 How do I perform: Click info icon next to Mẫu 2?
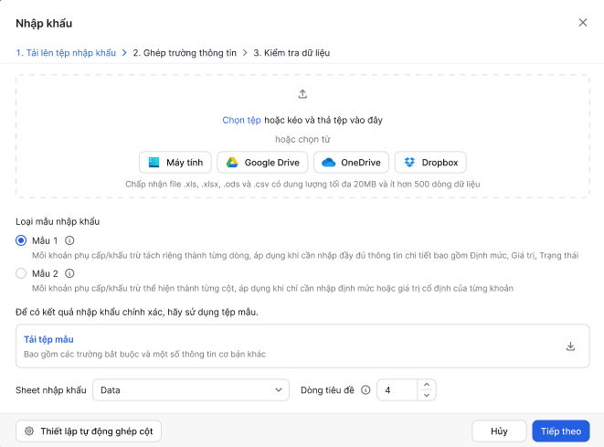pos(69,273)
